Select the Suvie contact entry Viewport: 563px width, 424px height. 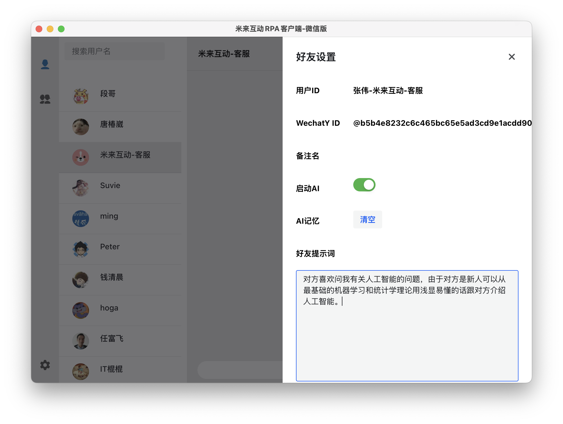click(x=120, y=185)
